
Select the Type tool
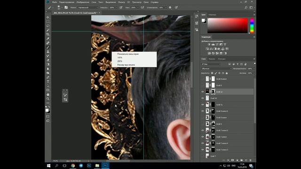48,82
